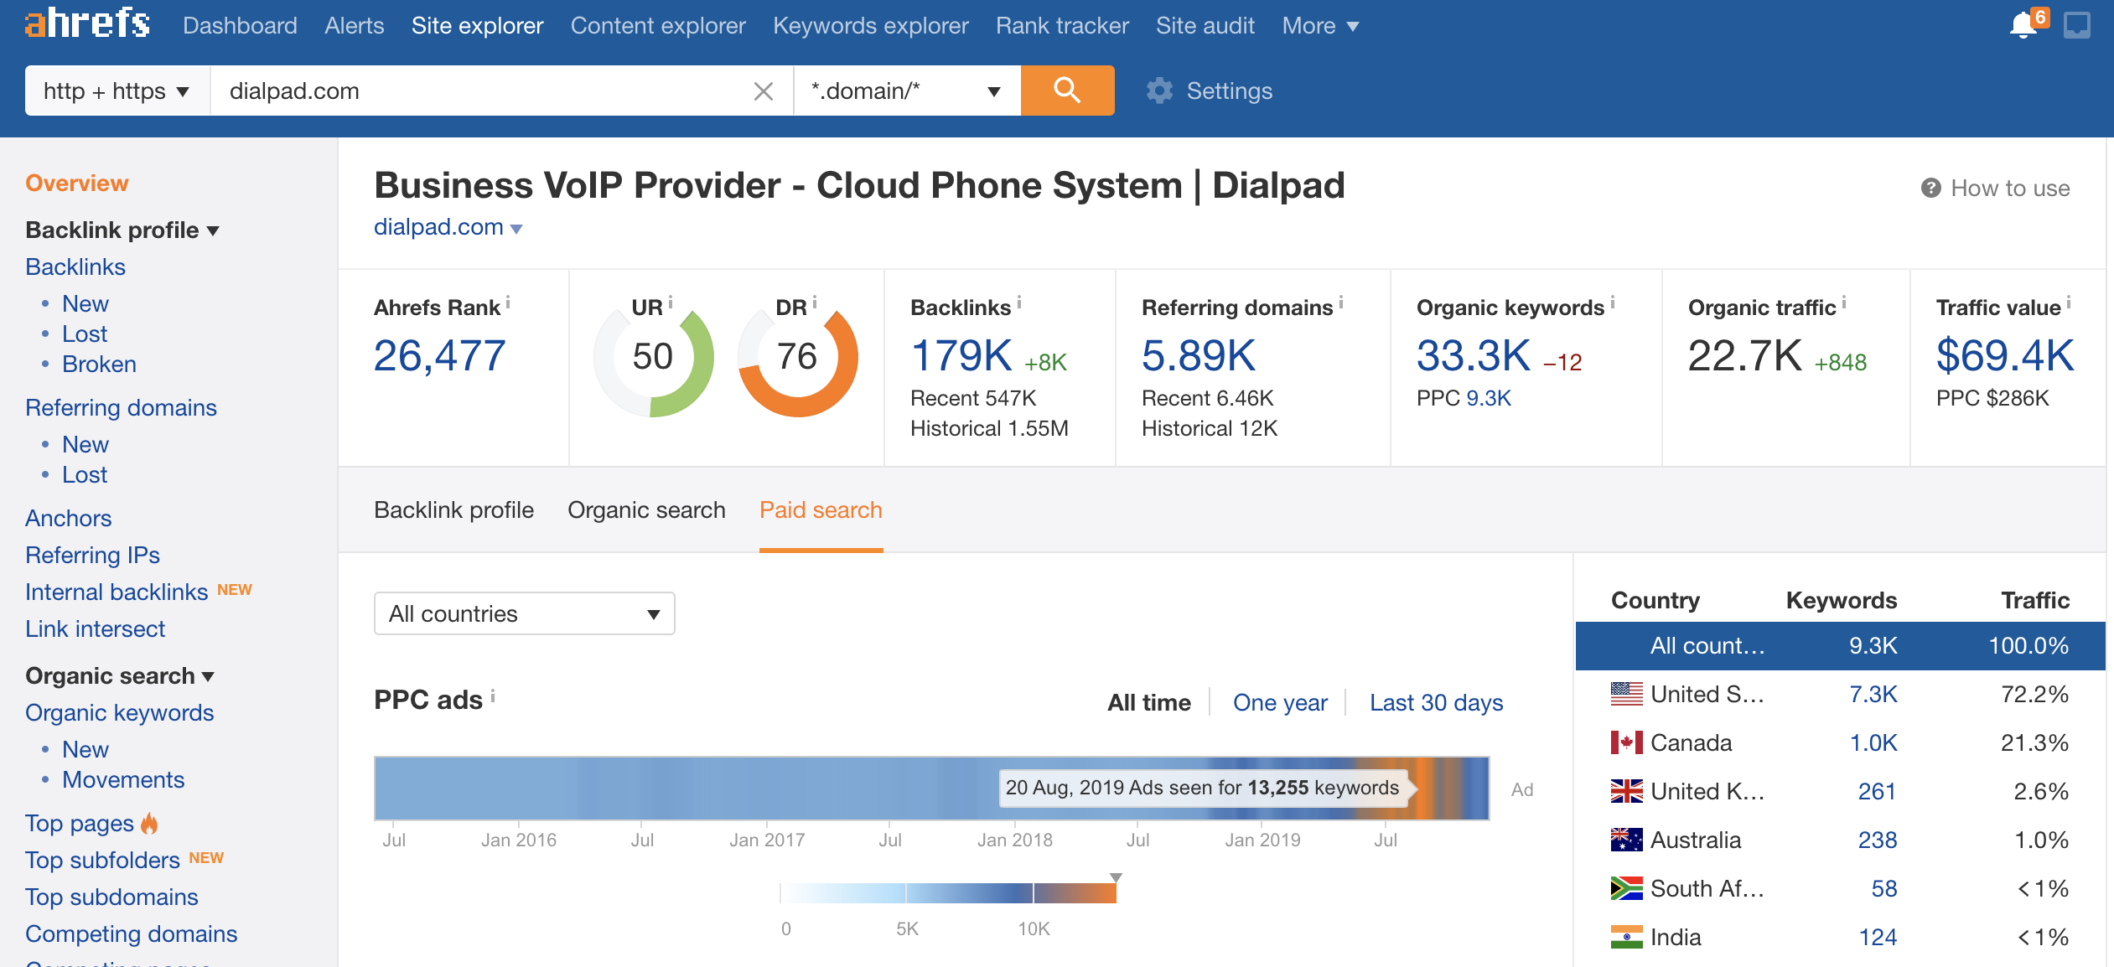Viewport: 2114px width, 967px height.
Task: Click the How to use help icon
Action: coord(1931,188)
